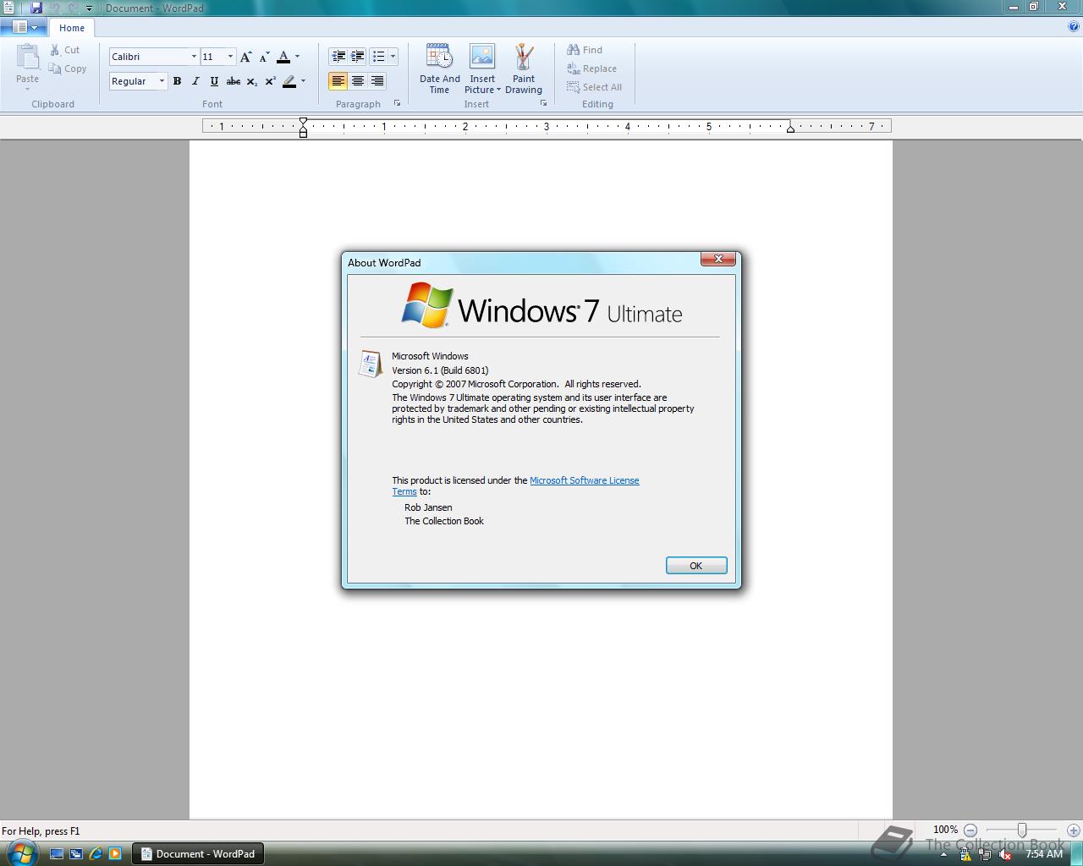Click the muted volume tray icon
Image resolution: width=1083 pixels, height=866 pixels.
pos(1005,855)
